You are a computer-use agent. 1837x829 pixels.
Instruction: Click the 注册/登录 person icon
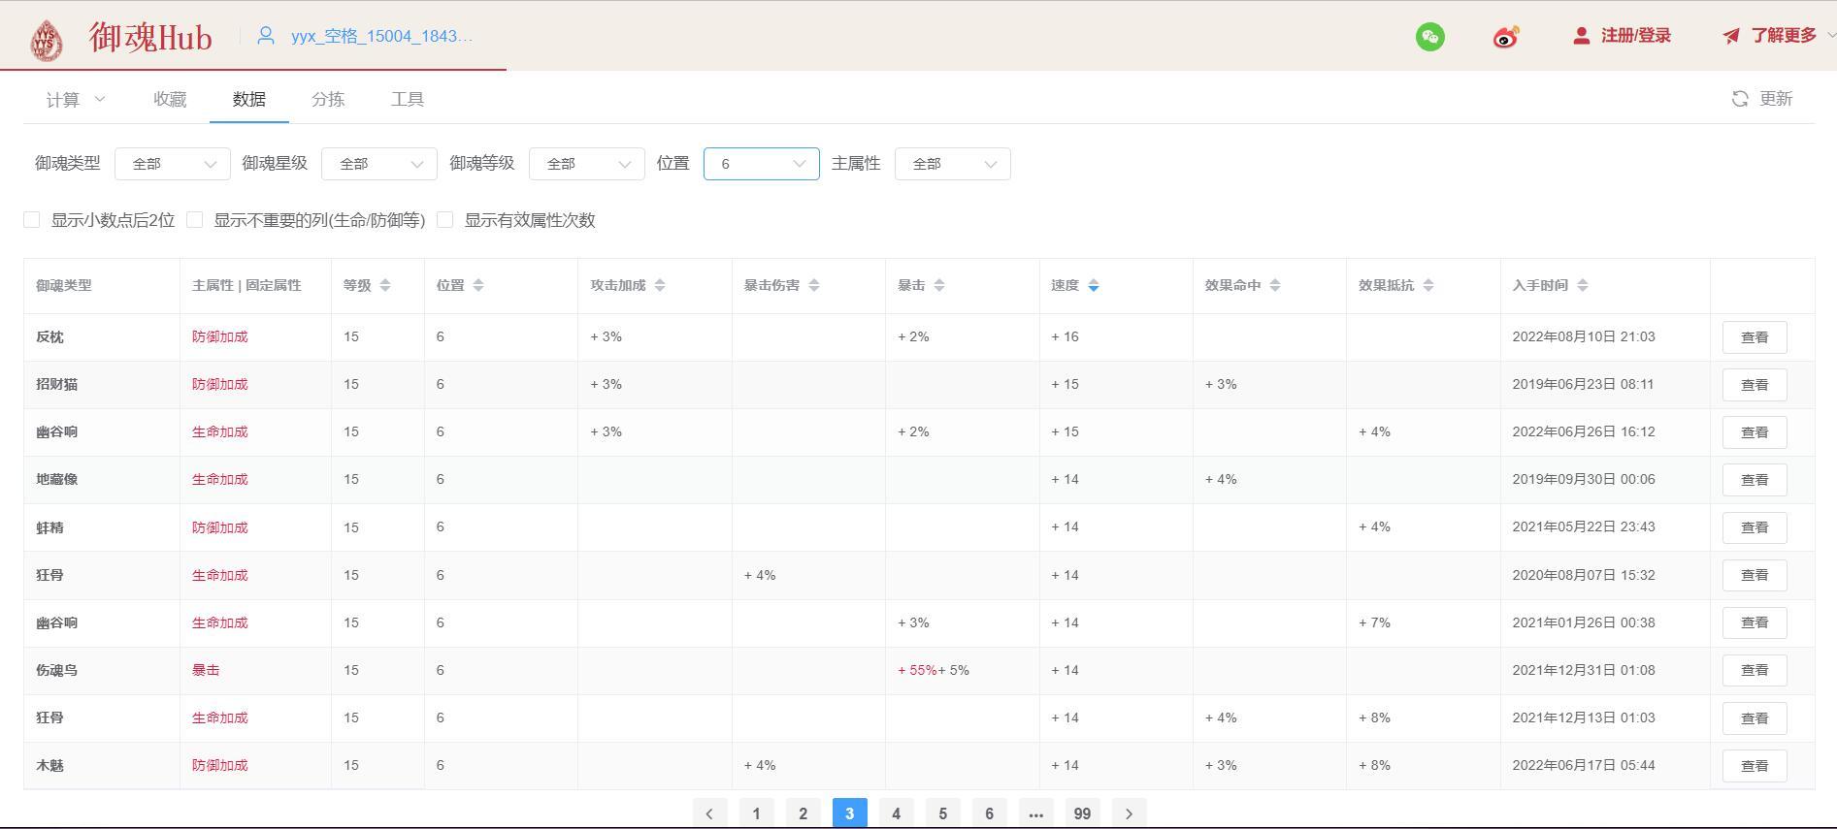(x=1581, y=36)
